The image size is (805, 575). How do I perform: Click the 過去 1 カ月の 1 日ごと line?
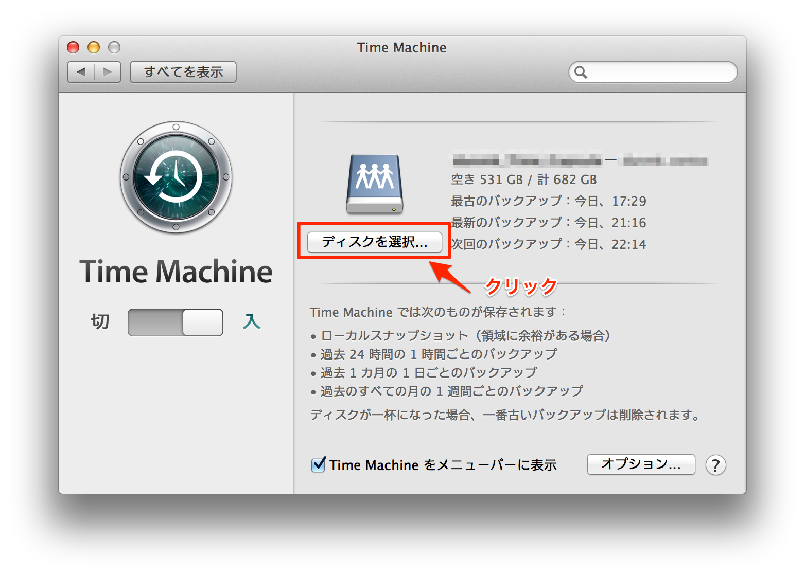(x=424, y=373)
